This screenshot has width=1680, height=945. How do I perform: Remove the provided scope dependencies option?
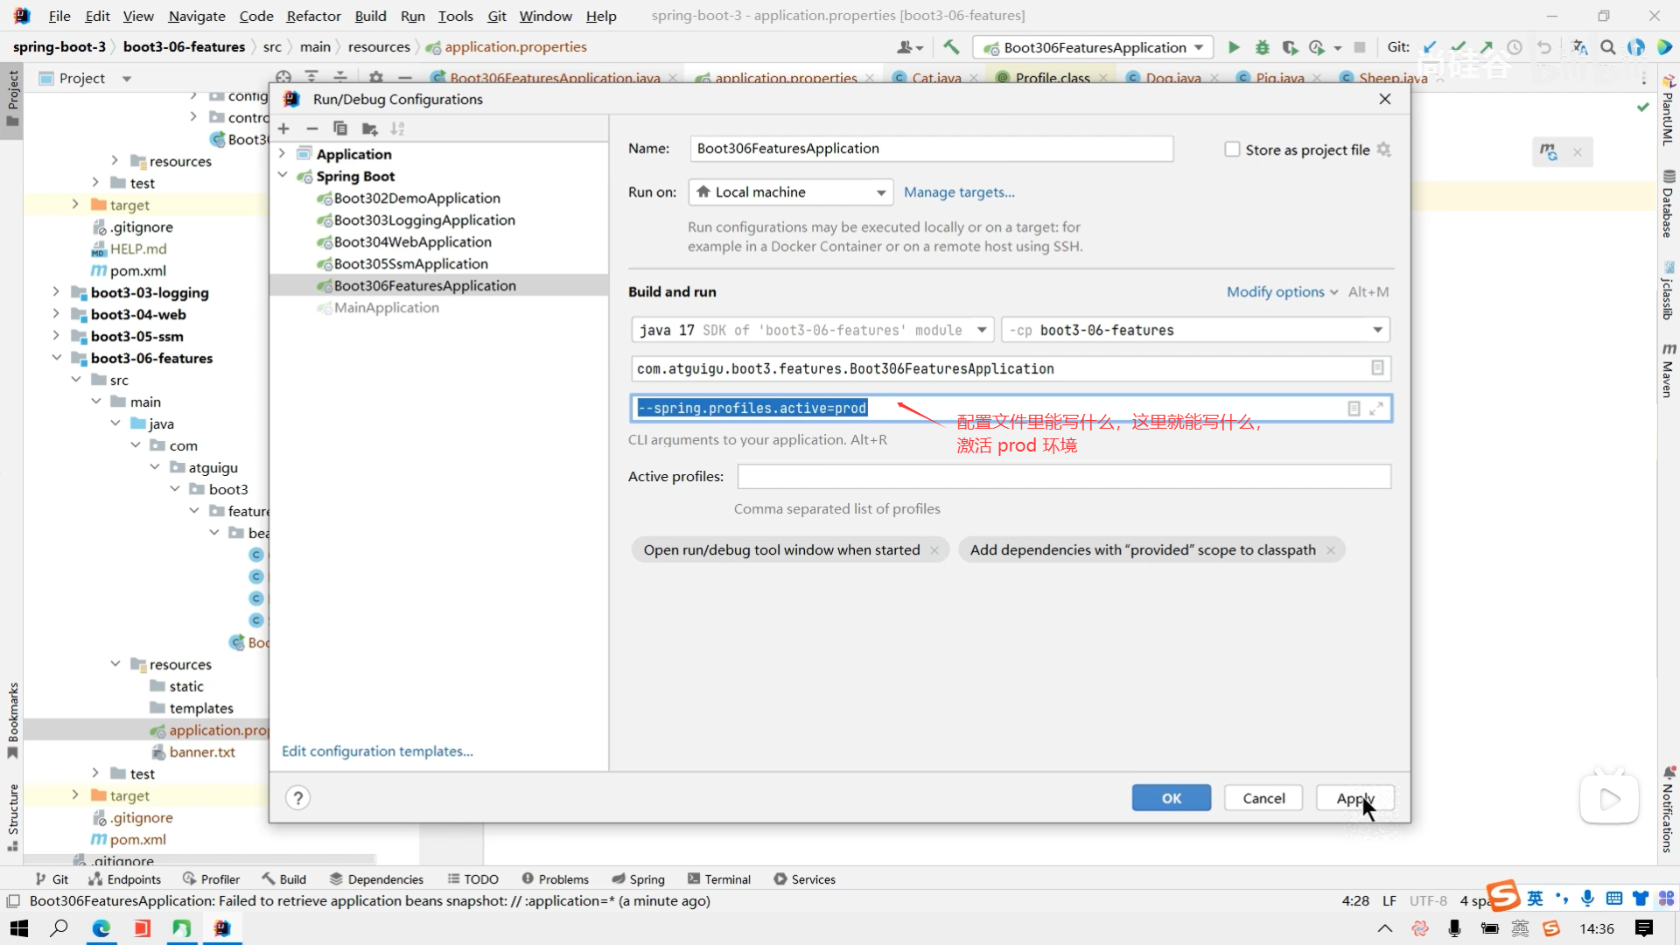(1331, 550)
